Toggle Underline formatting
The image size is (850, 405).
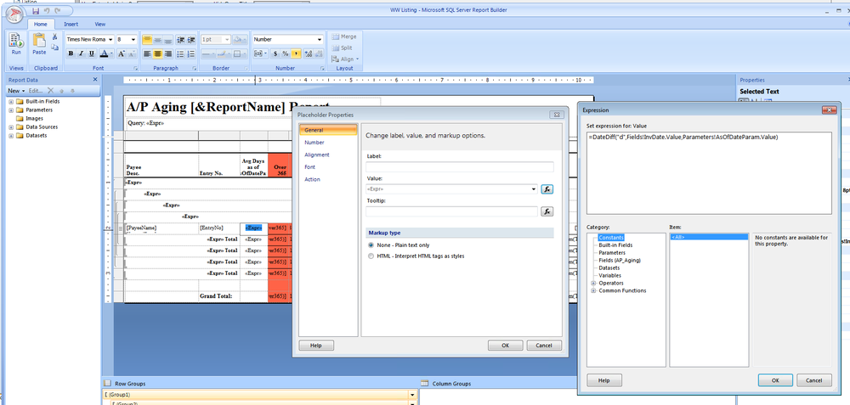click(x=92, y=53)
